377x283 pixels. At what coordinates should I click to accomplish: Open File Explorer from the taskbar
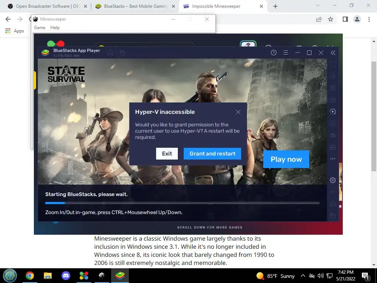(x=48, y=276)
